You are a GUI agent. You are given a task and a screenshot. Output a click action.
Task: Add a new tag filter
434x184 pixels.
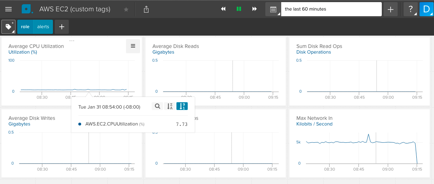pos(62,27)
